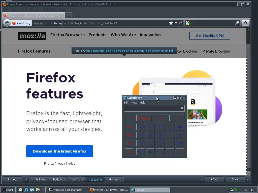Click the MC memory button in Calculator
The width and height of the screenshot is (258, 193).
point(129,127)
